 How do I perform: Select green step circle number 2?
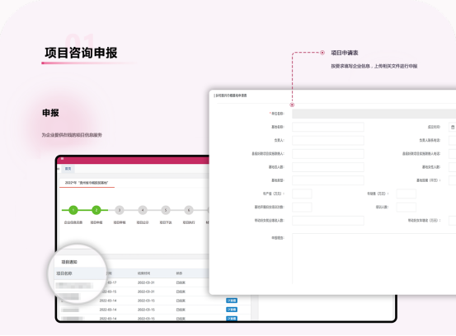coord(96,210)
